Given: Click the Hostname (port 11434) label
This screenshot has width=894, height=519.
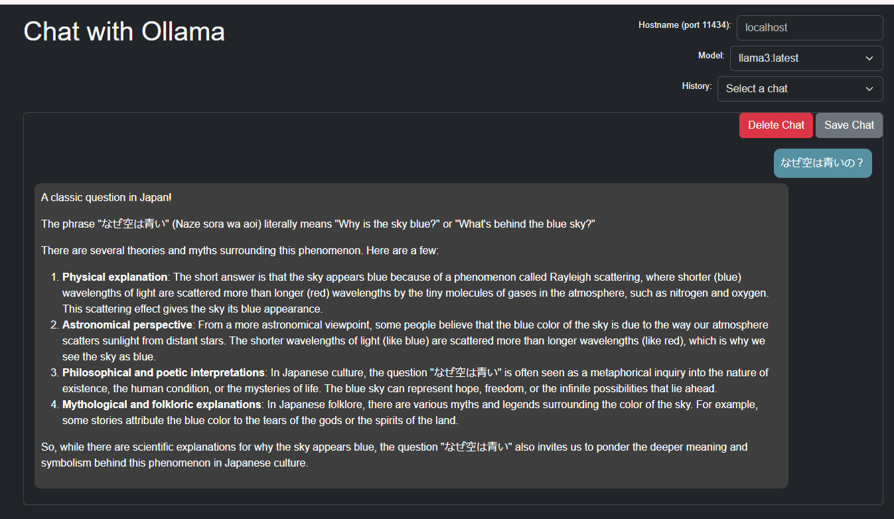Looking at the screenshot, I should (x=684, y=25).
